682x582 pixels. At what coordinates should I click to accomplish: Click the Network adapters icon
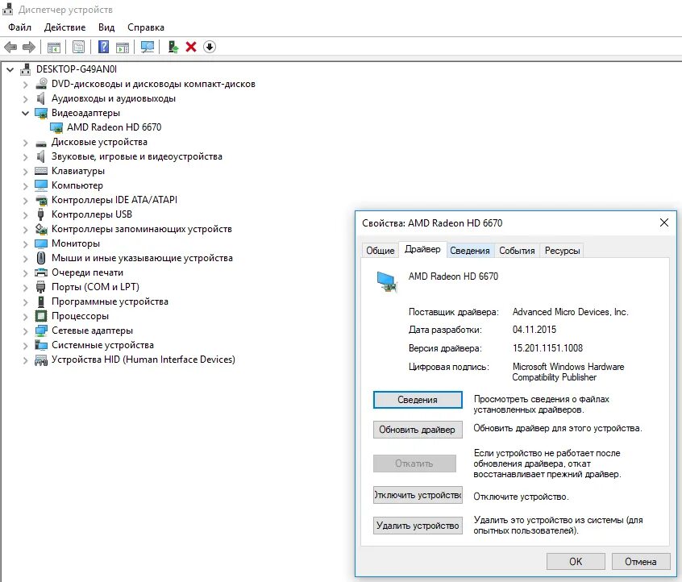click(41, 330)
